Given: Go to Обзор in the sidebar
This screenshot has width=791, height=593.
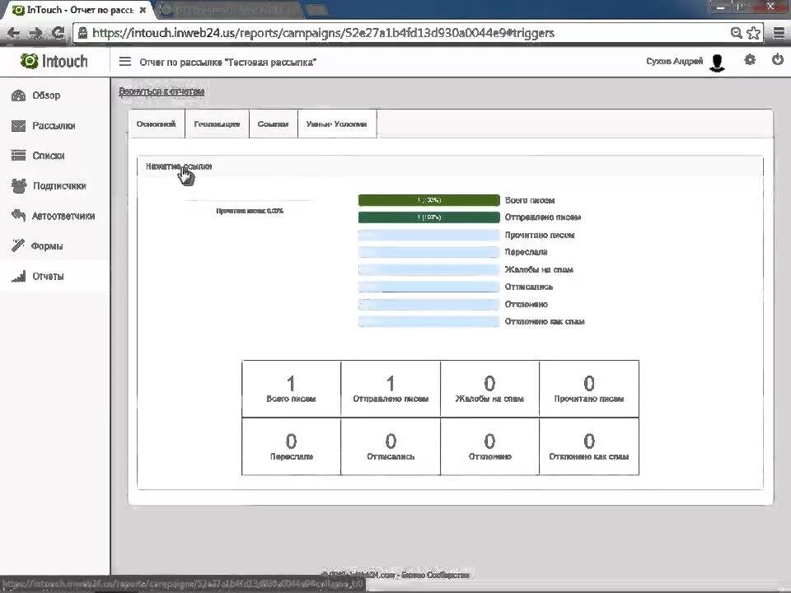Looking at the screenshot, I should click(x=54, y=96).
